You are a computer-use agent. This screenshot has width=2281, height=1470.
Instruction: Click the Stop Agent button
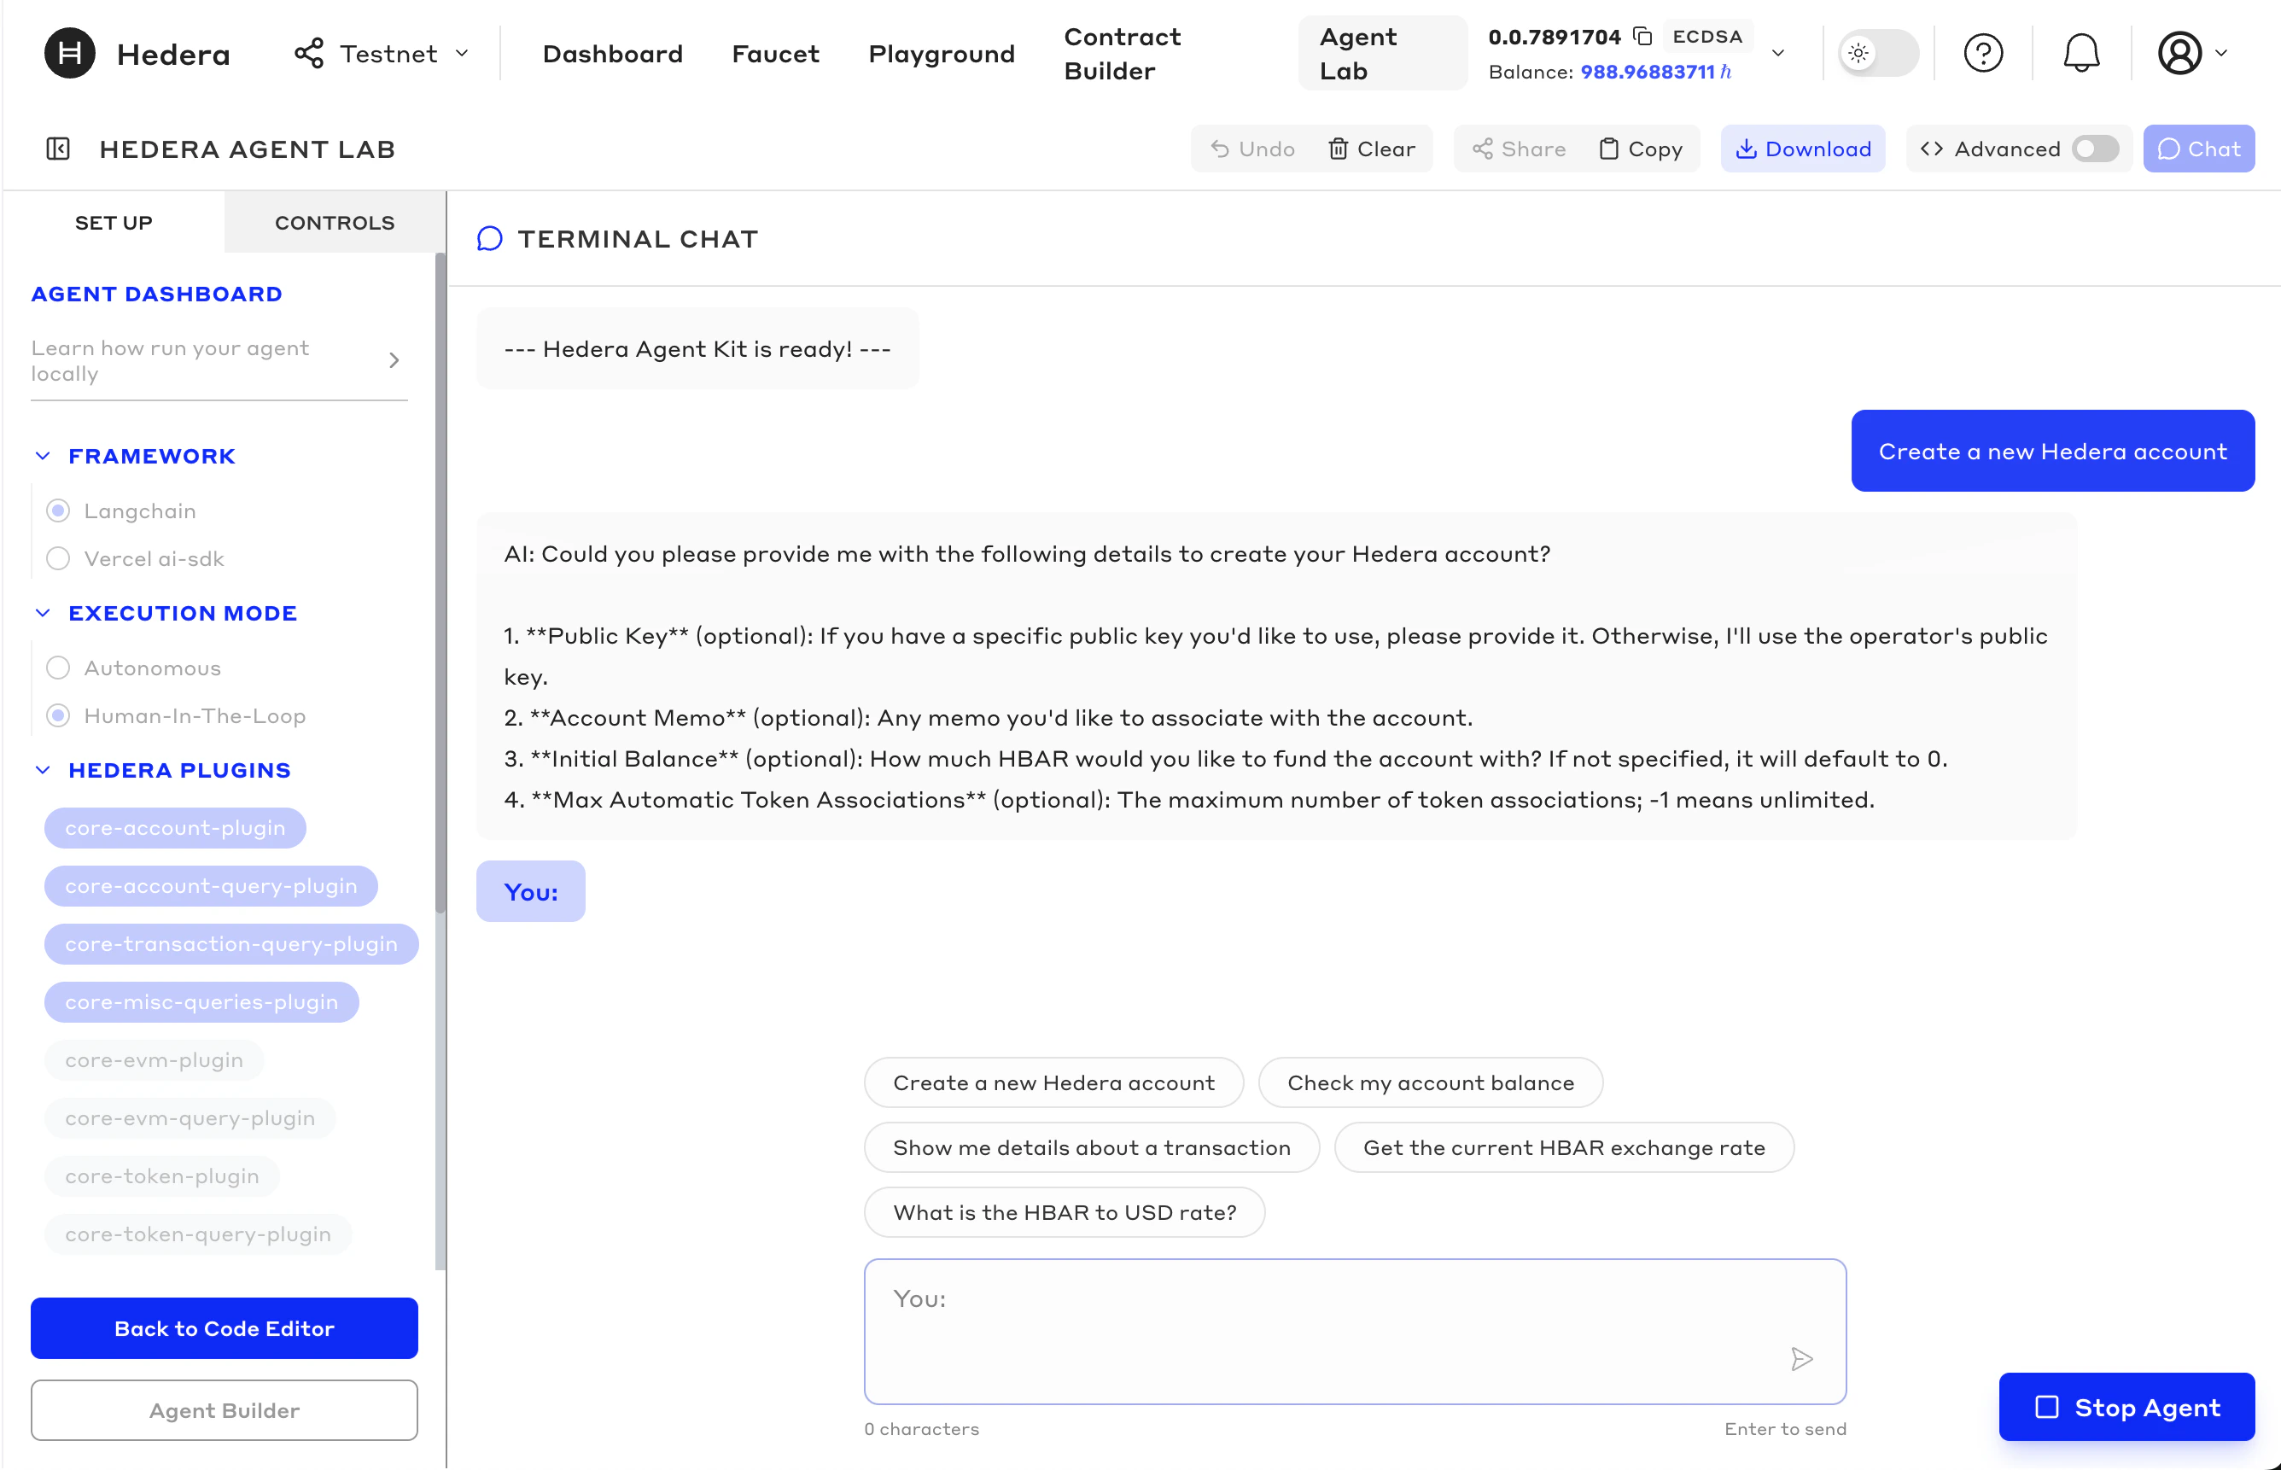point(2126,1407)
